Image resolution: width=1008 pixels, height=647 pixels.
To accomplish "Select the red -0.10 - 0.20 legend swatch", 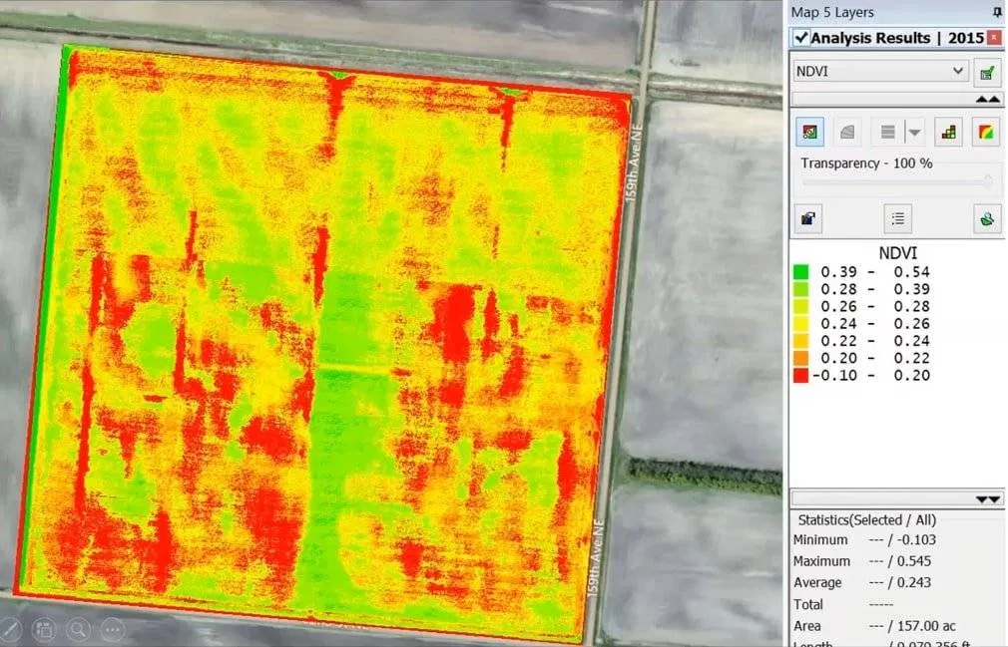I will (x=800, y=376).
